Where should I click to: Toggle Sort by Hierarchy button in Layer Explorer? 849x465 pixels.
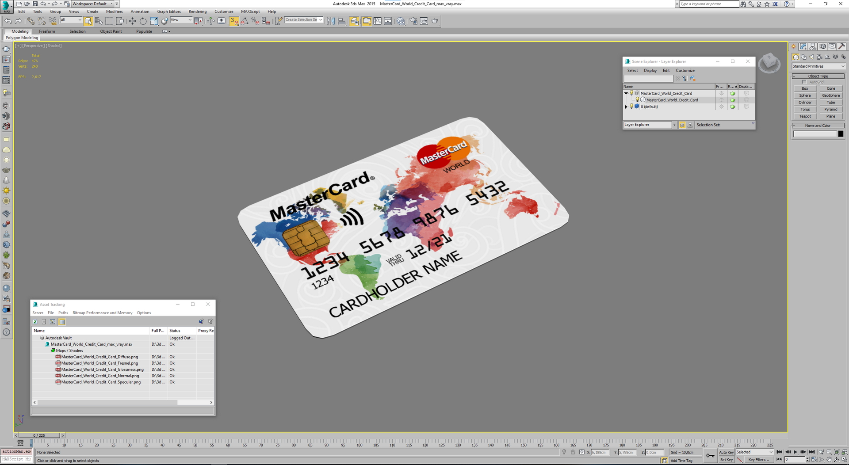click(x=690, y=125)
